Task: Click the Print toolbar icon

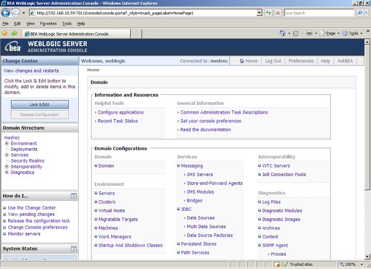Action: (x=309, y=33)
